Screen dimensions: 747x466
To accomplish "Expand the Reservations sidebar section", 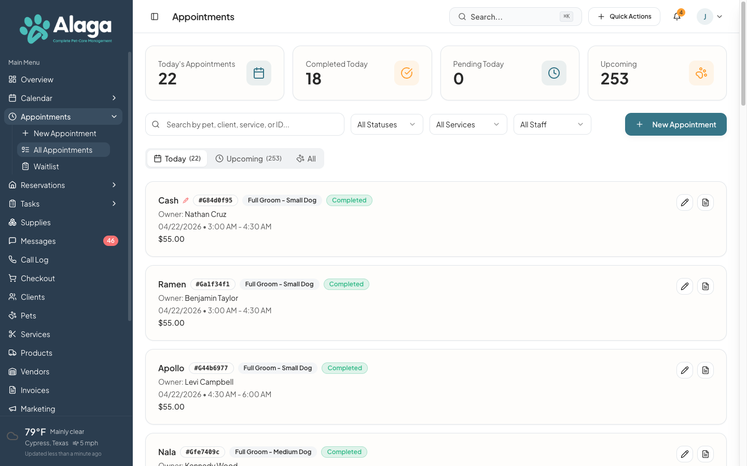I will tap(63, 185).
